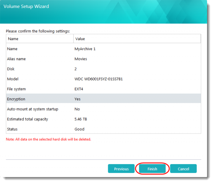Click the 5.46 TB capacity value

tap(81, 119)
